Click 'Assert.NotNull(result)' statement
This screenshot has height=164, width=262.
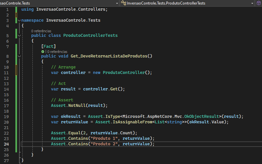tap(79, 106)
